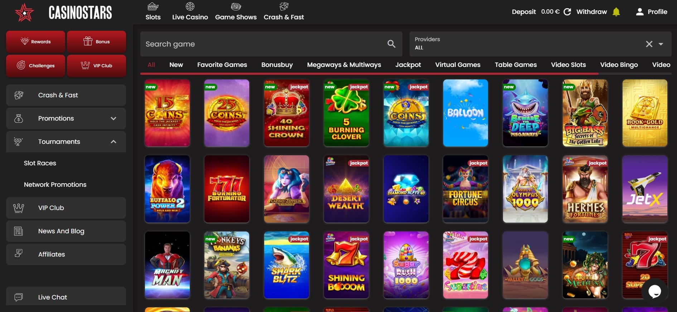Image resolution: width=677 pixels, height=312 pixels.
Task: Open the Providers dropdown arrow
Action: tap(661, 44)
